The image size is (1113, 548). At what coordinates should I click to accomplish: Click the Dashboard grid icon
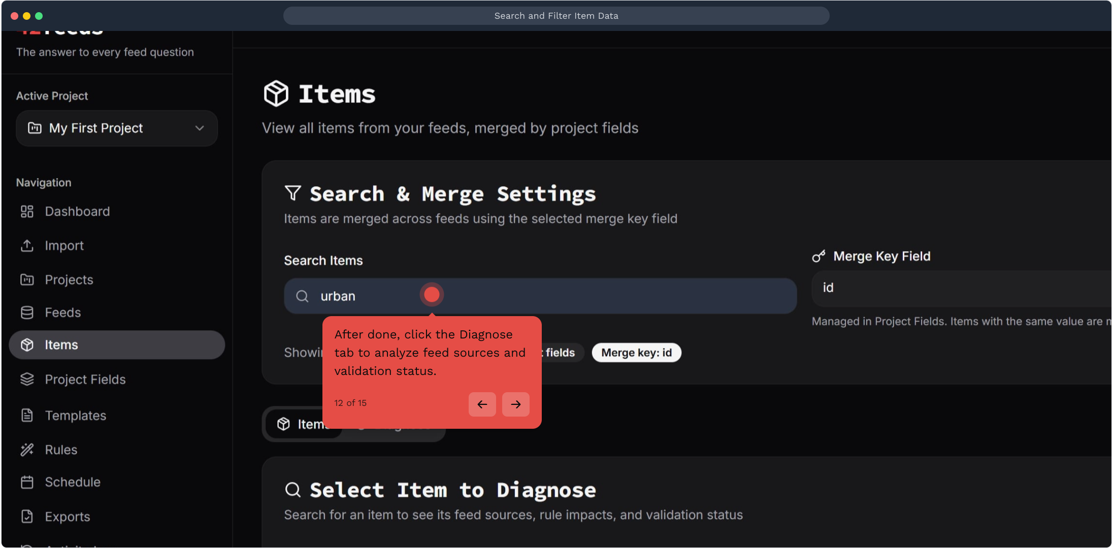click(27, 212)
